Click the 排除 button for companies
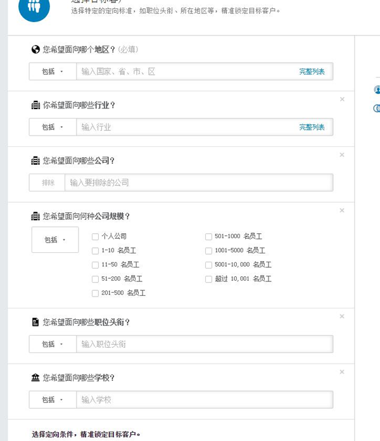This screenshot has height=441, width=380. point(47,182)
